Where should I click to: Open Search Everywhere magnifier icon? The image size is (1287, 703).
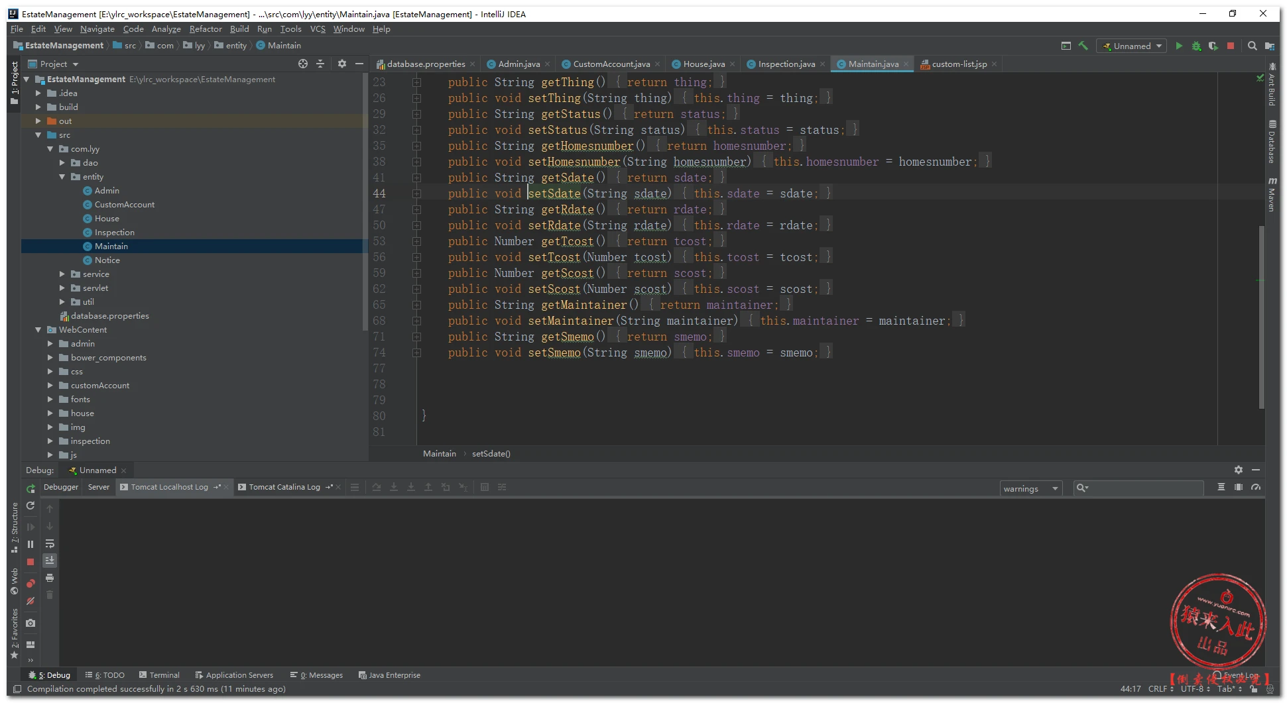(x=1252, y=46)
